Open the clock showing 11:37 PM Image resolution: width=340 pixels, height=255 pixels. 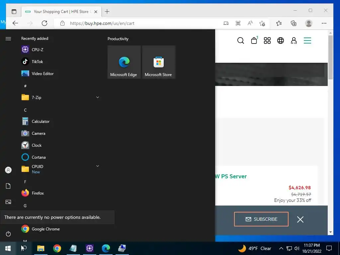point(312,248)
